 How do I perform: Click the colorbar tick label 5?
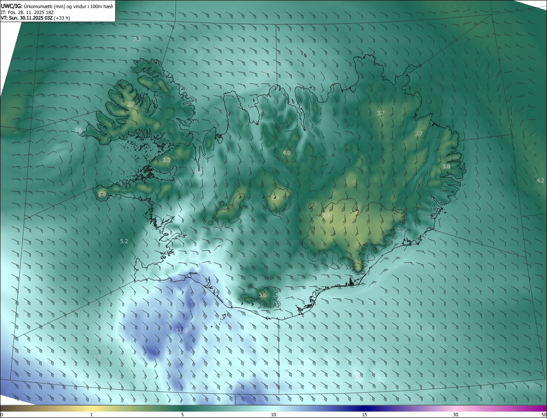coord(182,415)
